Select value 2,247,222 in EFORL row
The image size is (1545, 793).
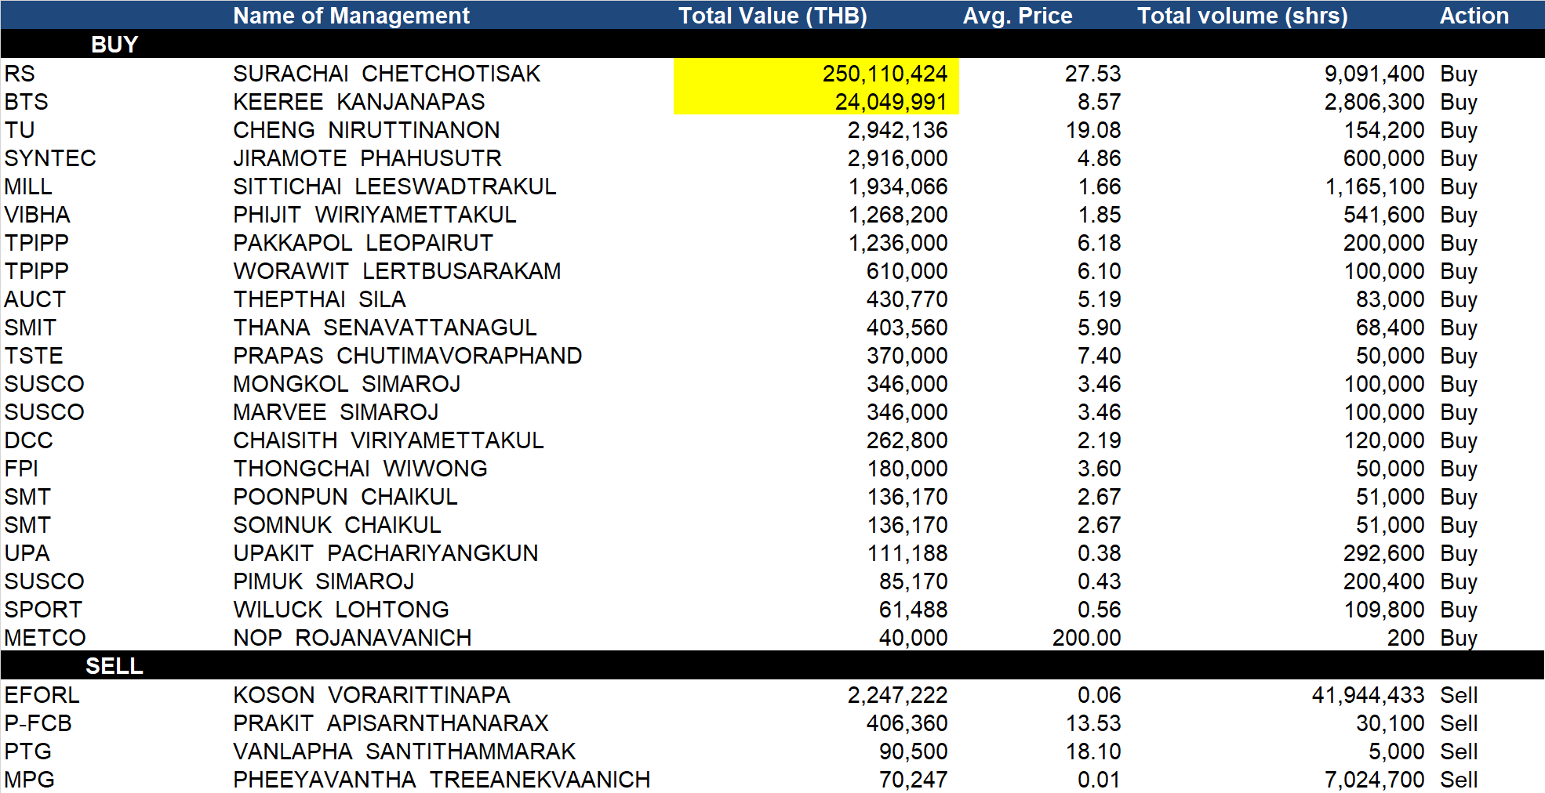click(x=897, y=695)
